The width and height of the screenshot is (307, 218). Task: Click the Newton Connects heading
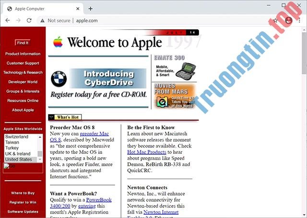tap(147, 187)
